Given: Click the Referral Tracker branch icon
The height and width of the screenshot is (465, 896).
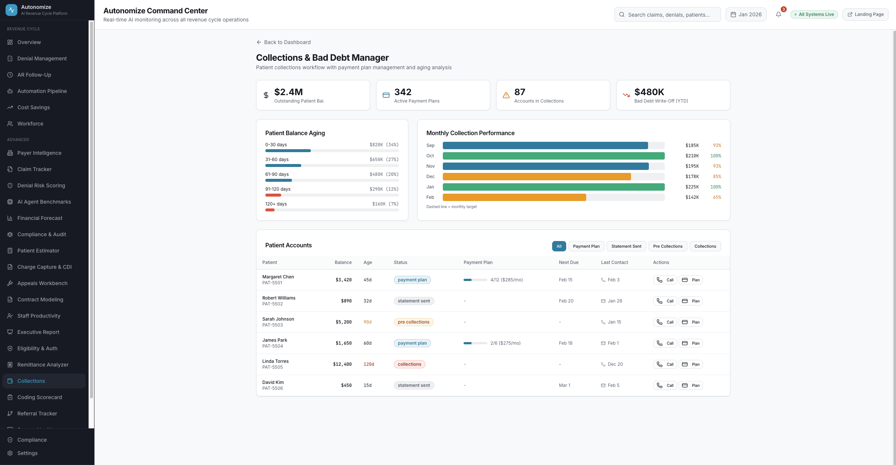Looking at the screenshot, I should pos(10,414).
